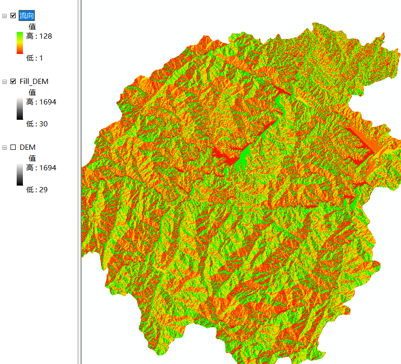Click the vertical splitter beside the layer panel
This screenshot has height=364, width=401.
[x=80, y=182]
